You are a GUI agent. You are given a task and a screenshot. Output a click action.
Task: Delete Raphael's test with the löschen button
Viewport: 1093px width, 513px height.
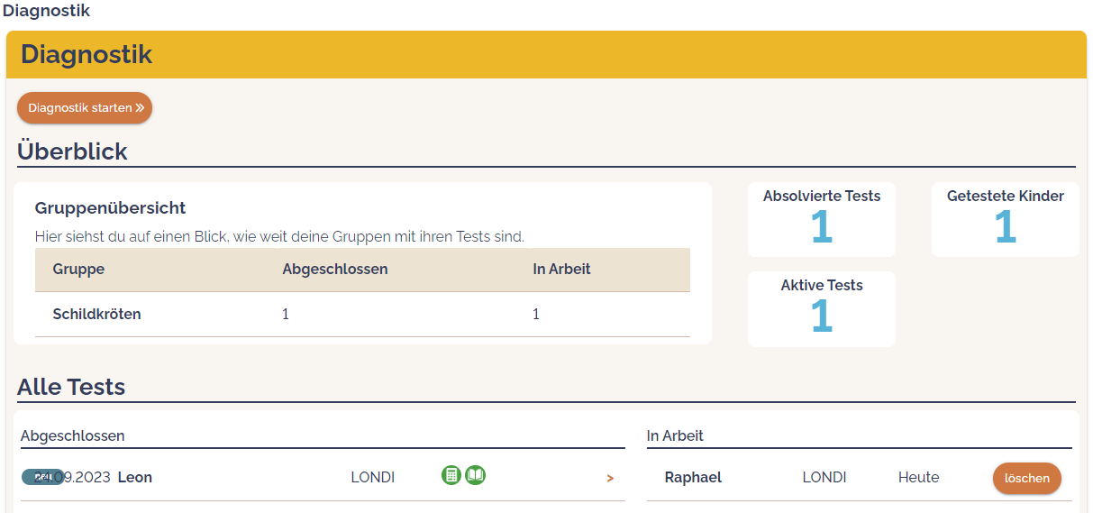[1026, 478]
